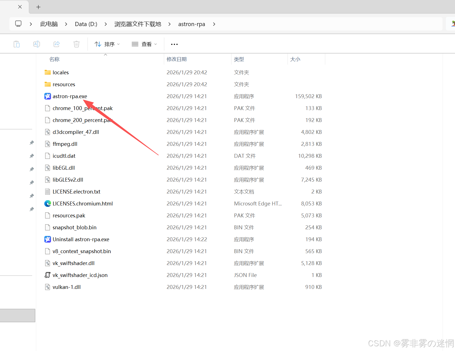Image resolution: width=455 pixels, height=351 pixels.
Task: Click the libEGL.dll file icon
Action: coord(48,168)
